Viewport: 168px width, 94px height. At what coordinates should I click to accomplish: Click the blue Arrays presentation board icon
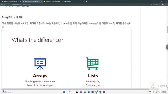coord(40,64)
